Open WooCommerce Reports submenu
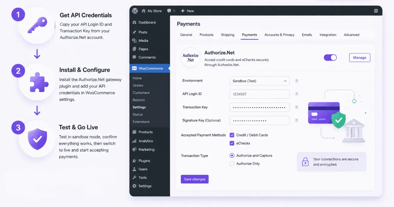394x207 pixels. (139, 100)
